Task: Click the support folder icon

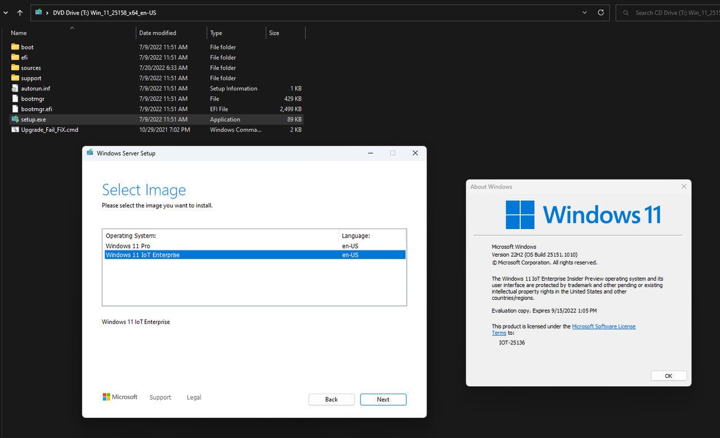Action: (x=15, y=78)
